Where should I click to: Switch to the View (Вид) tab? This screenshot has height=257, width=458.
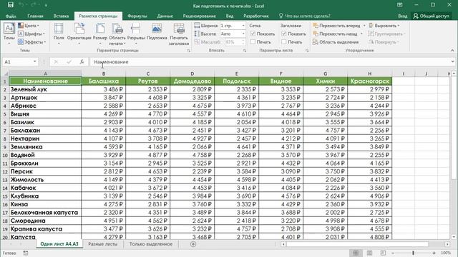pos(230,16)
